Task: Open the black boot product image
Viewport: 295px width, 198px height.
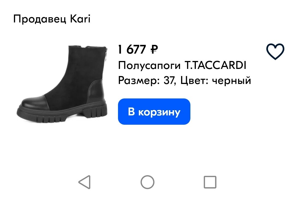Action: click(x=62, y=84)
